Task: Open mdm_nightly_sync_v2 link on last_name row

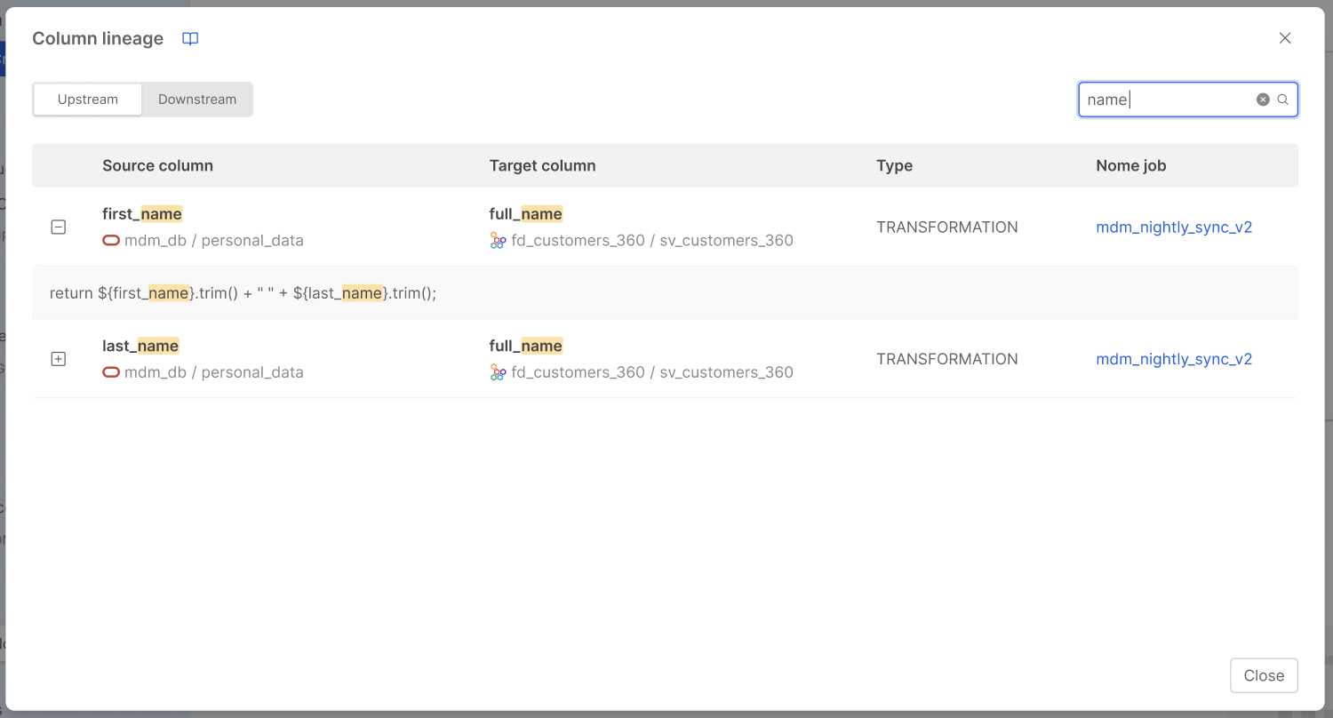Action: [1174, 358]
